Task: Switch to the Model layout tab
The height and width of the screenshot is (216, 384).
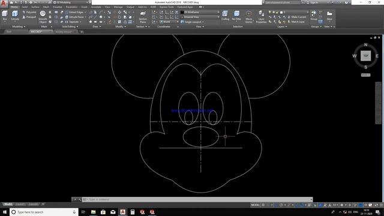Action: 8,204
